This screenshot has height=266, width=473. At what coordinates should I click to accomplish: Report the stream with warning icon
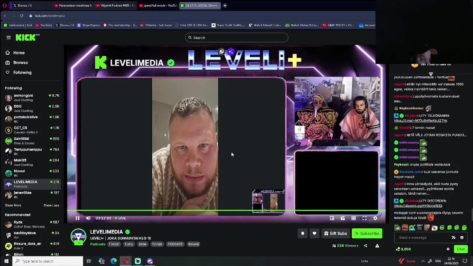pos(377,246)
